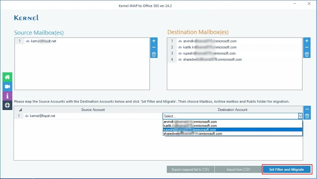Click Set Filter and Migrate button
Viewport: 317px width, 179px height.
tap(286, 170)
